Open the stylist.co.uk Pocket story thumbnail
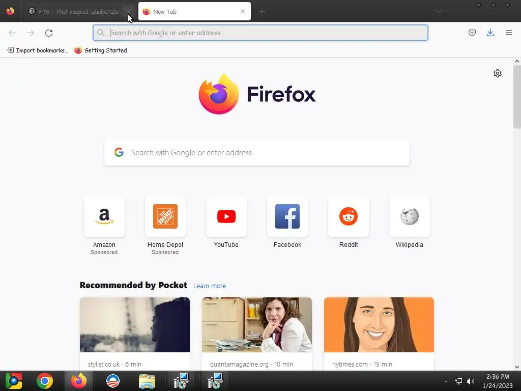Viewport: 521px width, 391px height. pos(134,325)
